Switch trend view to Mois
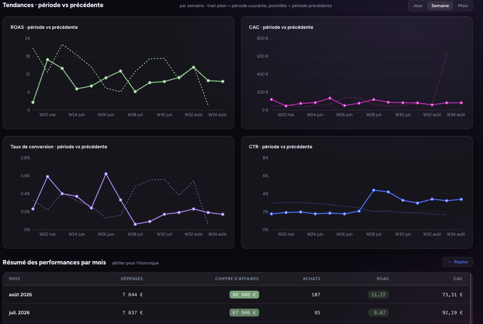483x324 pixels. [x=463, y=6]
